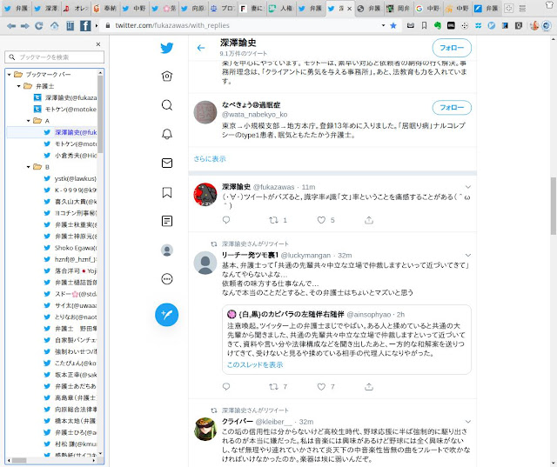Close the active Twitter tab
Screen dimensions: 557x467
click(x=349, y=9)
